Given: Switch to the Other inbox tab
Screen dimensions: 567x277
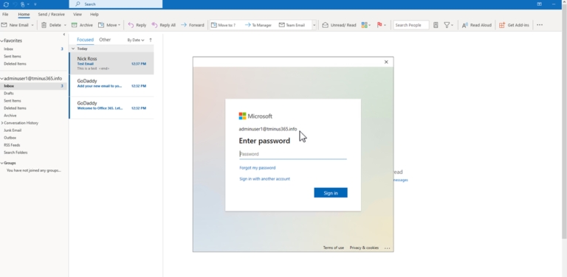Looking at the screenshot, I should pyautogui.click(x=105, y=40).
